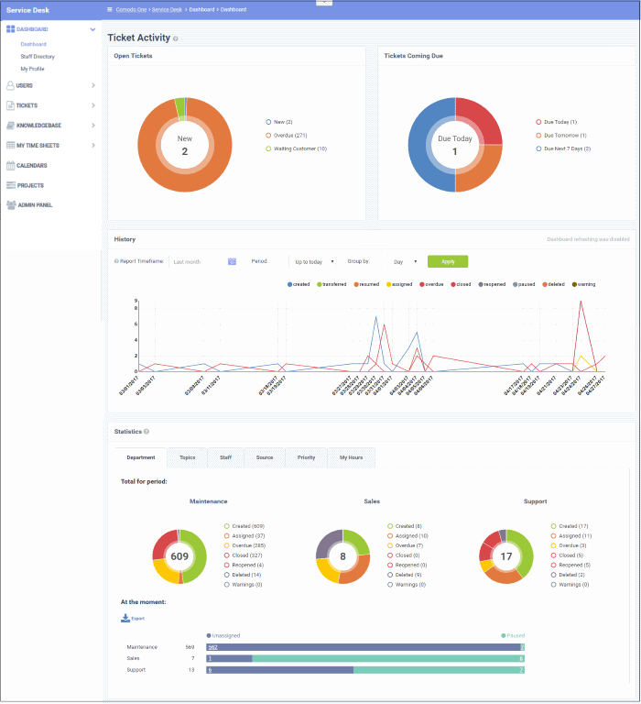Click the hamburger menu icon in header
This screenshot has width=641, height=704.
[109, 8]
